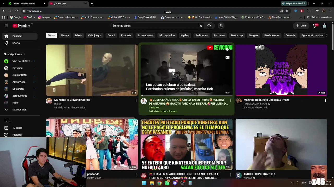Go to Principal in the sidebar
This screenshot has height=187, width=334.
click(20, 36)
